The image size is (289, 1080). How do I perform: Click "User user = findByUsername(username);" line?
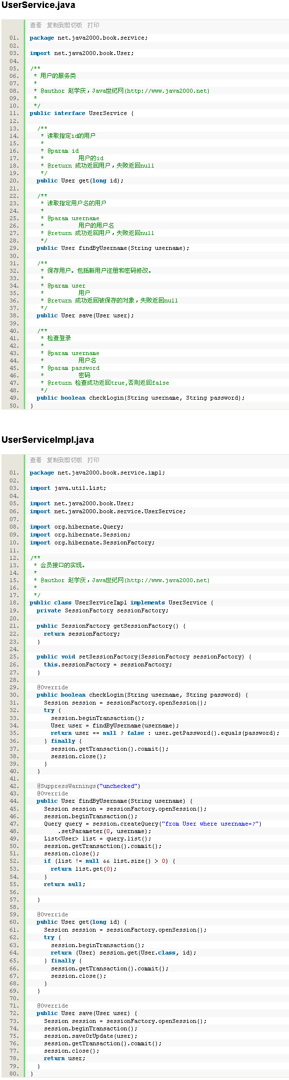[115, 725]
